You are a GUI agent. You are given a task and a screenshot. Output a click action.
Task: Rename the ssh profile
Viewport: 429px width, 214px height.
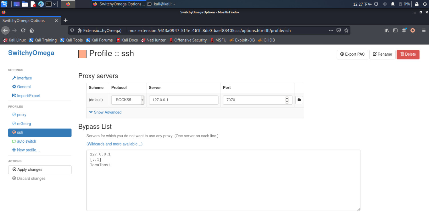(382, 54)
